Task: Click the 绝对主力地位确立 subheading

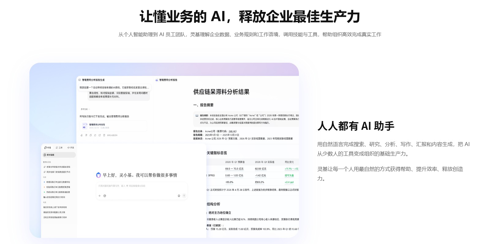Action: point(220,213)
